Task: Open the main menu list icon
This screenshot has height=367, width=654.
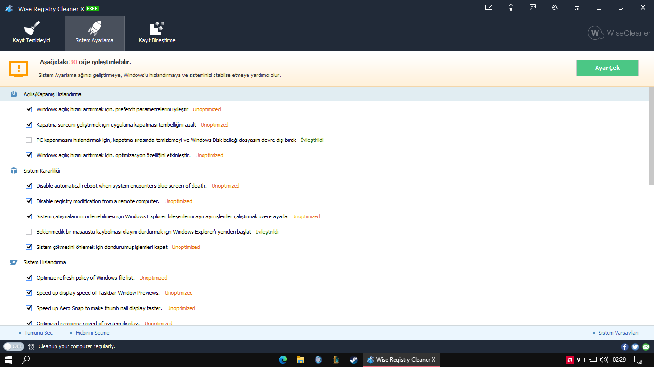Action: [576, 7]
